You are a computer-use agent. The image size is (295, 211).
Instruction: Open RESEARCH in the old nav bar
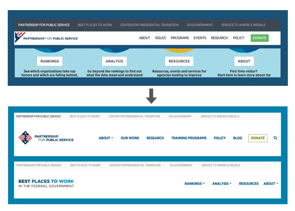coord(219,38)
